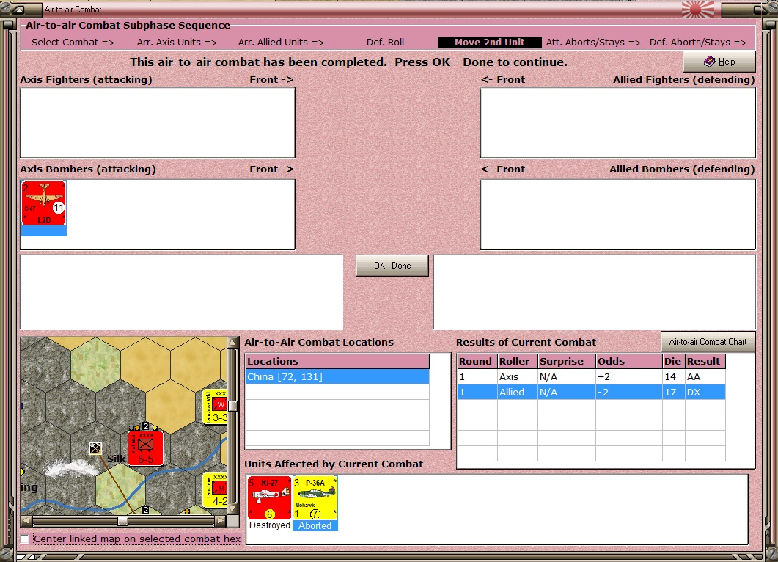Click the Aborted status label under P-36A
Screen dimensions: 778x562
pos(315,525)
